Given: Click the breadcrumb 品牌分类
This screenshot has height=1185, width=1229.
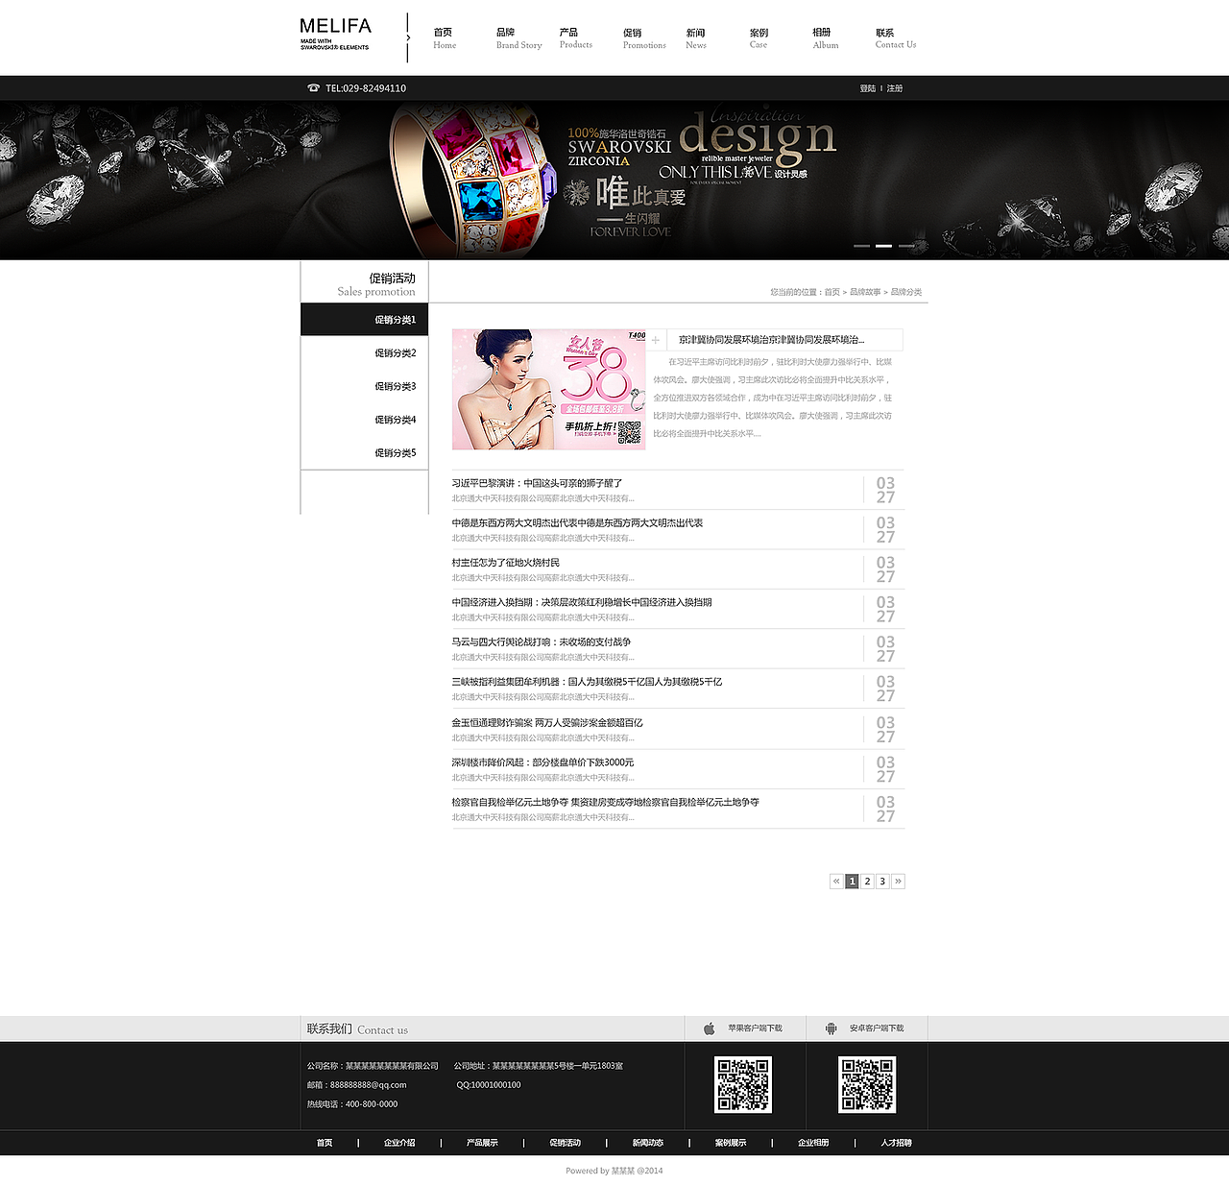Looking at the screenshot, I should point(906,292).
